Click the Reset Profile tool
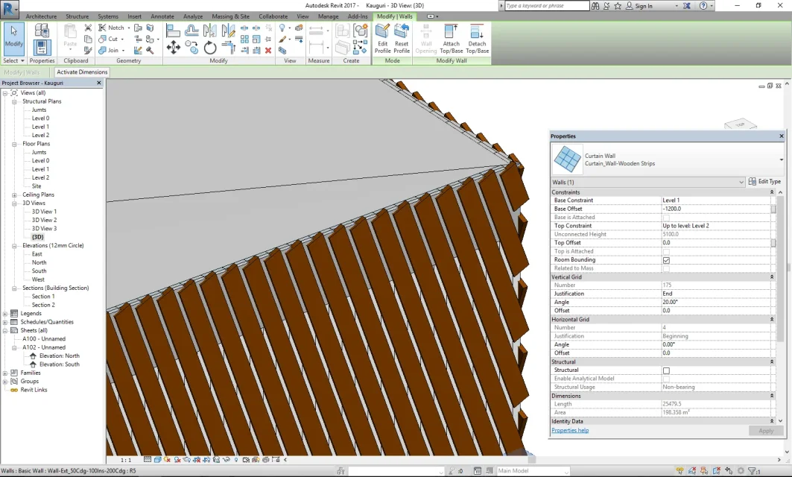792x477 pixels. pos(402,39)
